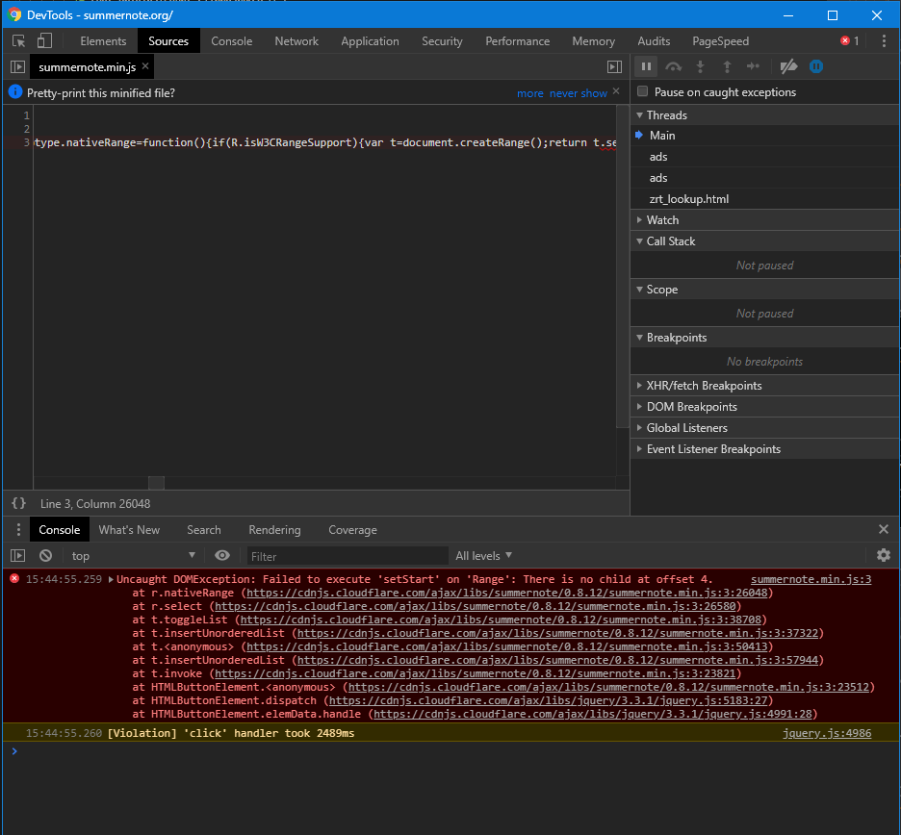Deactivate all breakpoints
The height and width of the screenshot is (835, 901).
coord(788,66)
